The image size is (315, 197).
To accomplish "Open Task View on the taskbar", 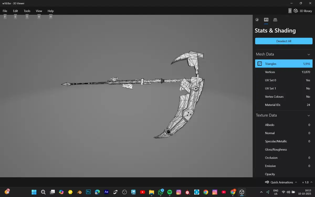I will 52,192.
